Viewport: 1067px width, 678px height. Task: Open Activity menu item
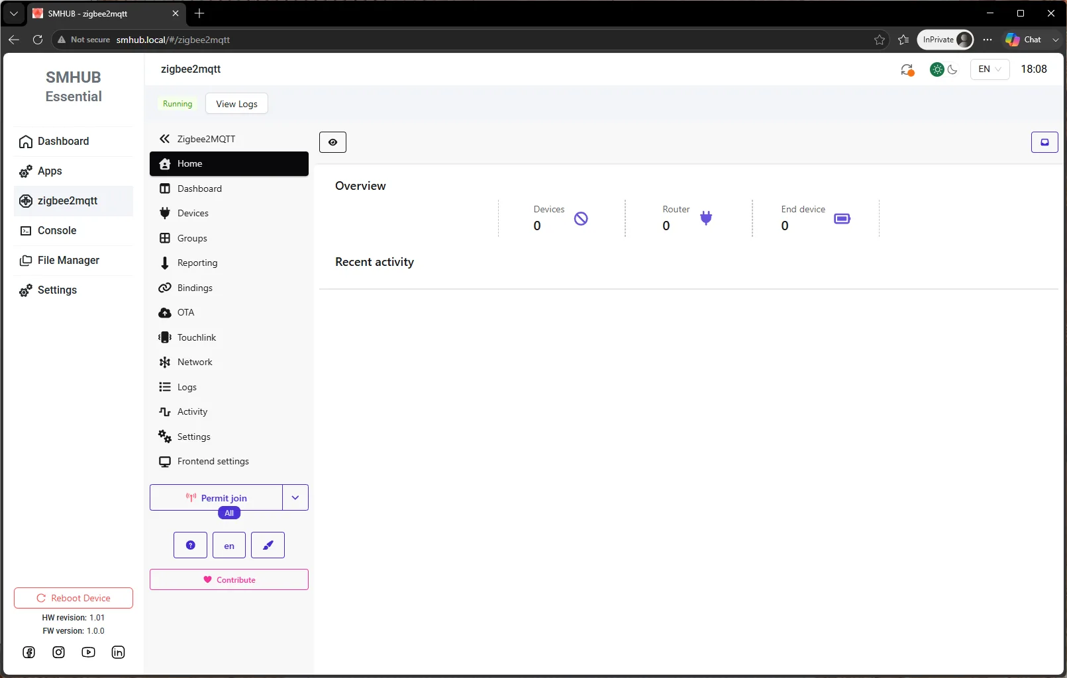point(229,411)
